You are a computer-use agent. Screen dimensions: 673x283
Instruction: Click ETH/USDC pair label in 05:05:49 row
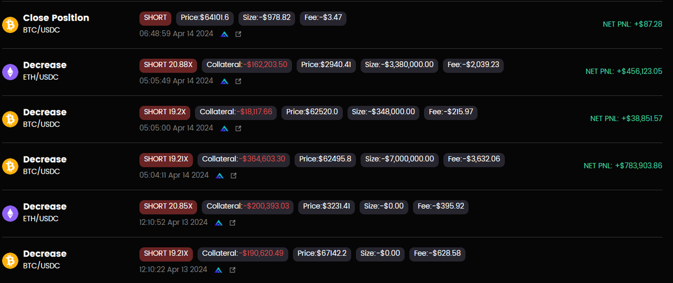click(x=41, y=77)
